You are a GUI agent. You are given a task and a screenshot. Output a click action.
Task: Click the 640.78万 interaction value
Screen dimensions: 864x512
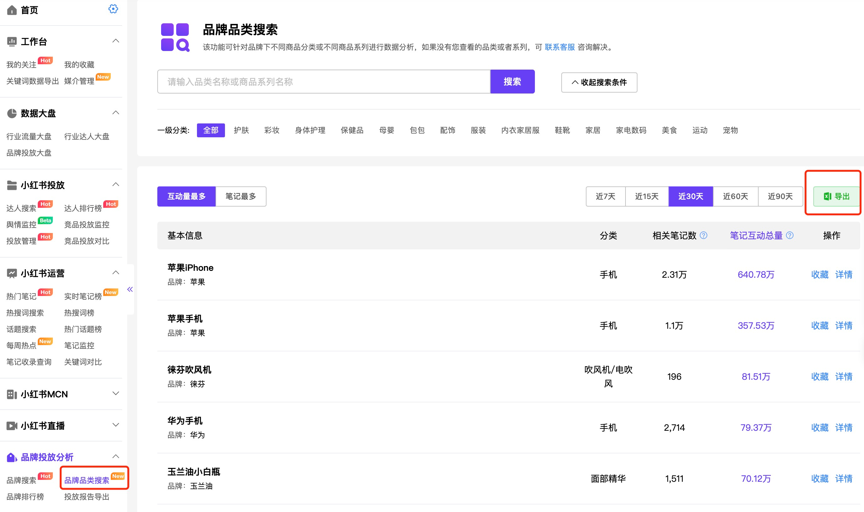(756, 275)
